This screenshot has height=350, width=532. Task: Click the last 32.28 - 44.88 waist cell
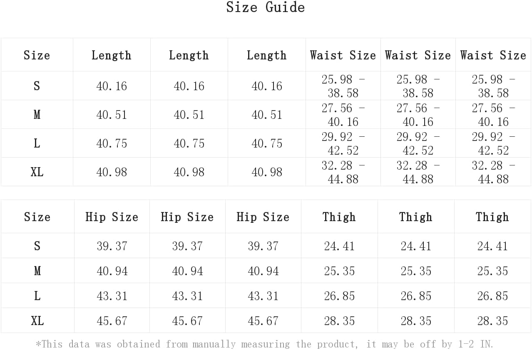point(493,172)
